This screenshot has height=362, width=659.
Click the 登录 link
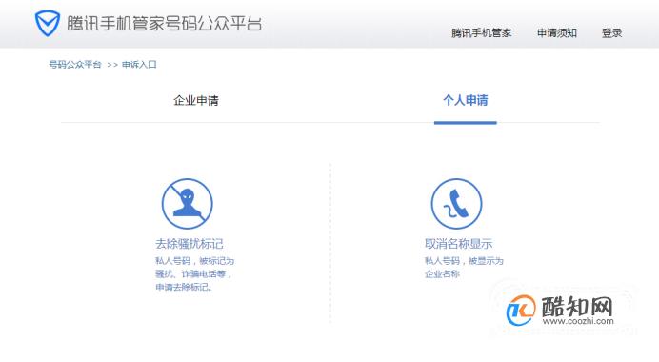tap(611, 32)
